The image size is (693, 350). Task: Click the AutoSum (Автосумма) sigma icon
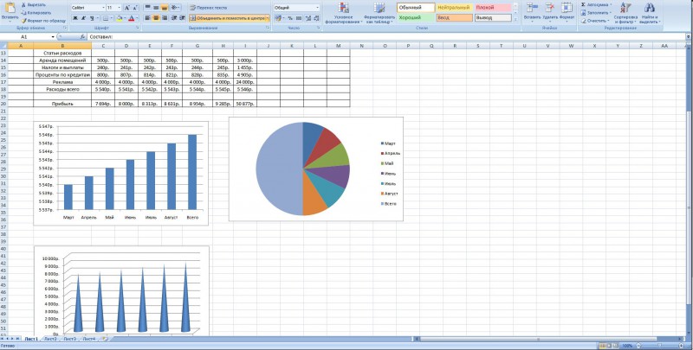[583, 5]
